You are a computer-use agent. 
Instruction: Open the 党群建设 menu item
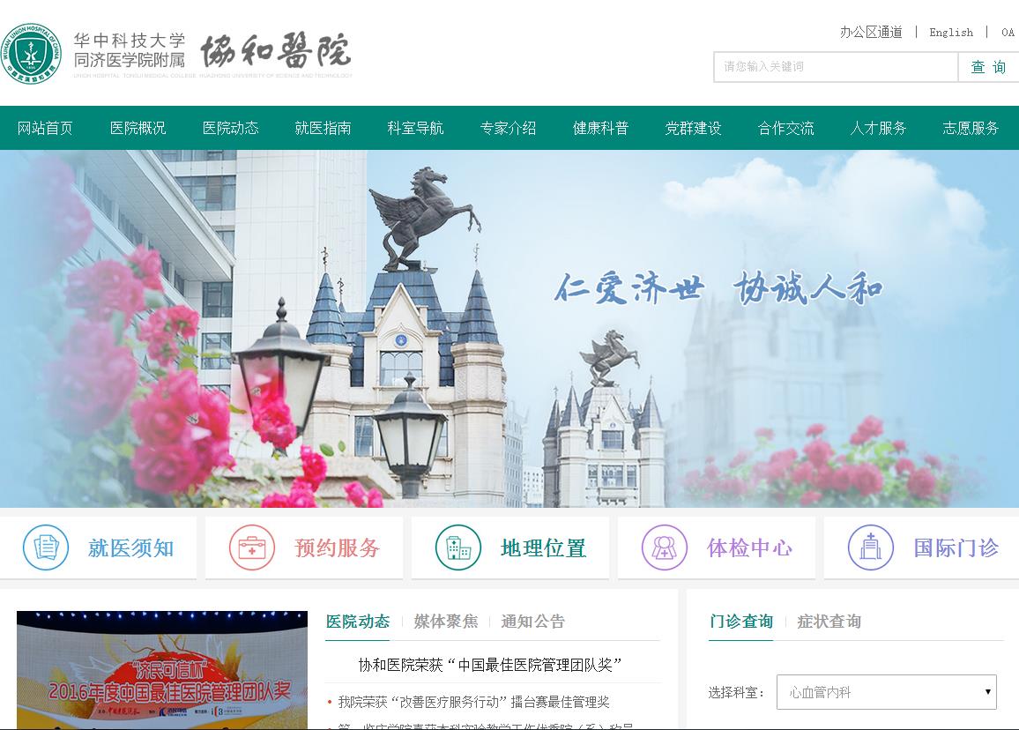click(x=694, y=128)
